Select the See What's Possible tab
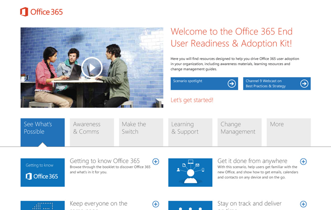 coord(43,132)
